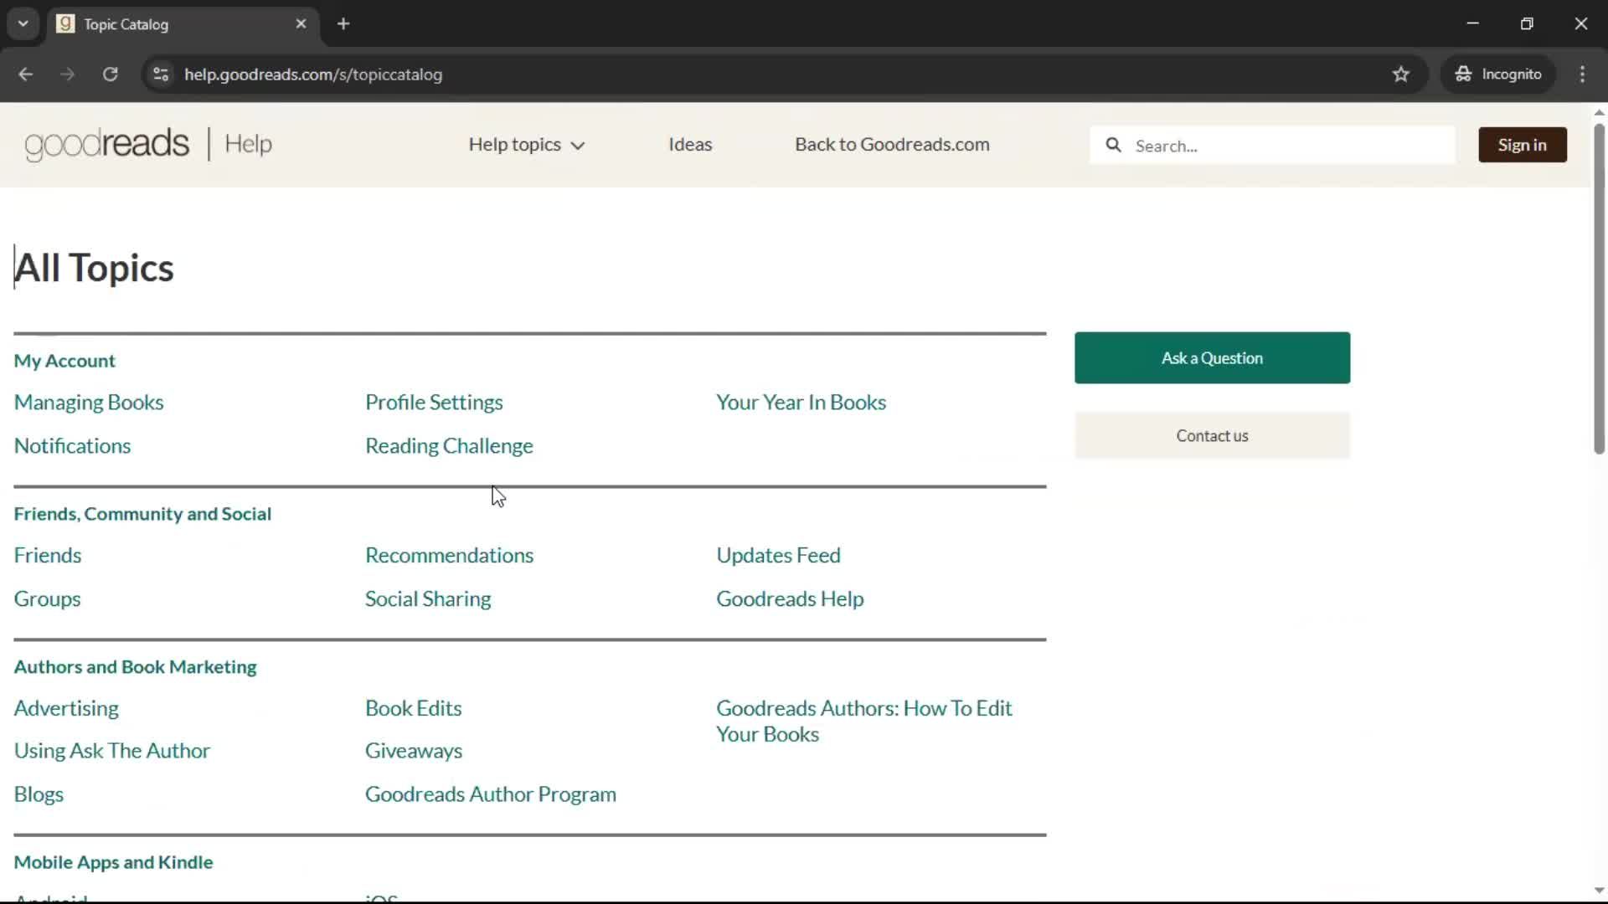Click the Goodreads logo

pos(107,144)
